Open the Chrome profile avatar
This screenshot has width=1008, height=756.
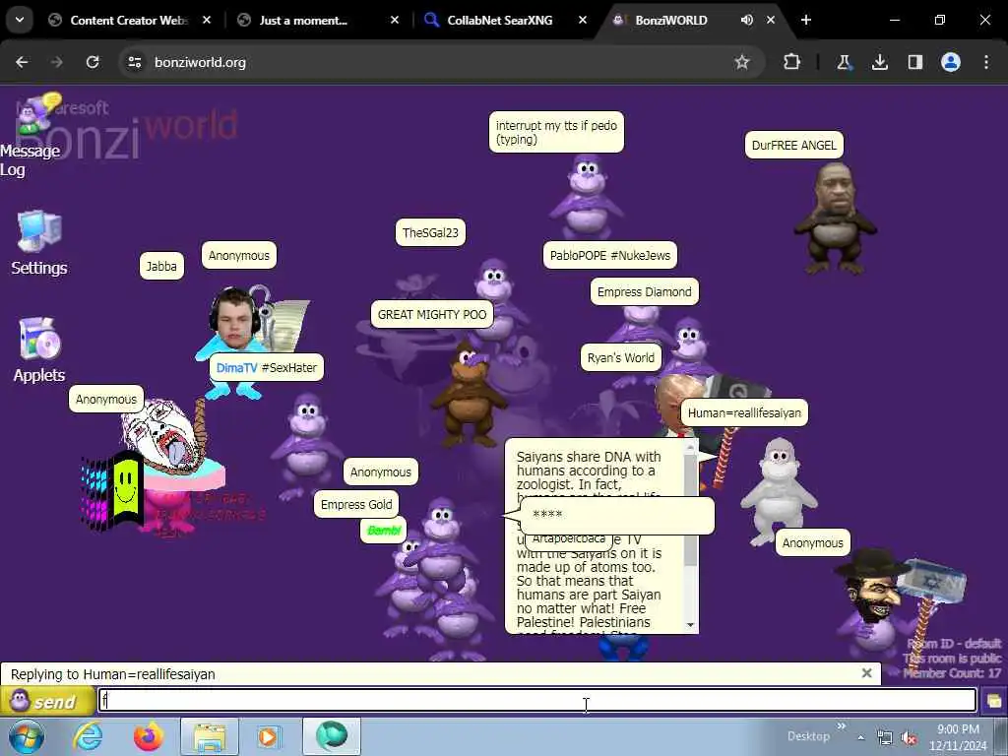tap(951, 62)
